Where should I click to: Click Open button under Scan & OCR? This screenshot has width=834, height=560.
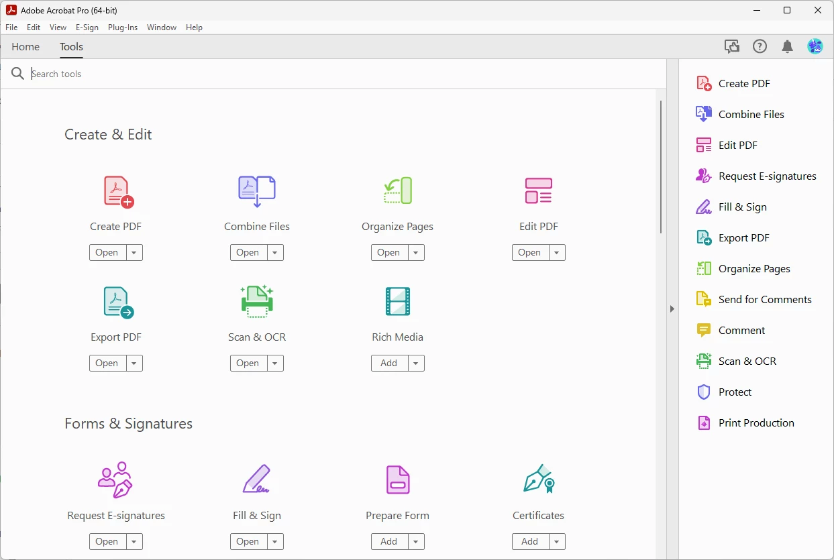tap(248, 363)
